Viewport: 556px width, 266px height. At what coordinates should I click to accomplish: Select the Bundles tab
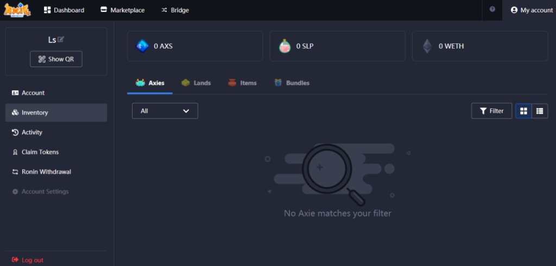(x=292, y=83)
